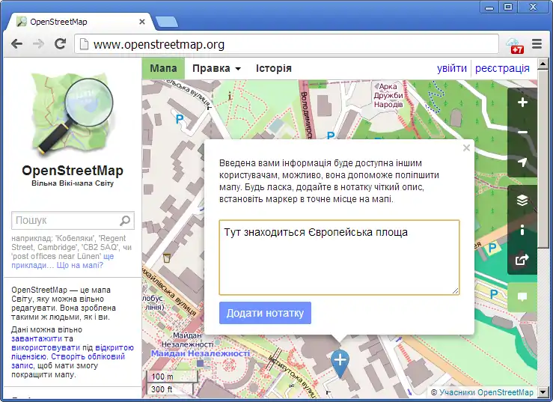
Task: Open the Chrome hamburger menu
Action: [x=537, y=44]
